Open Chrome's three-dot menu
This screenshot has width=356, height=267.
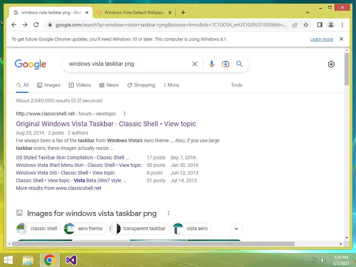[x=342, y=25]
